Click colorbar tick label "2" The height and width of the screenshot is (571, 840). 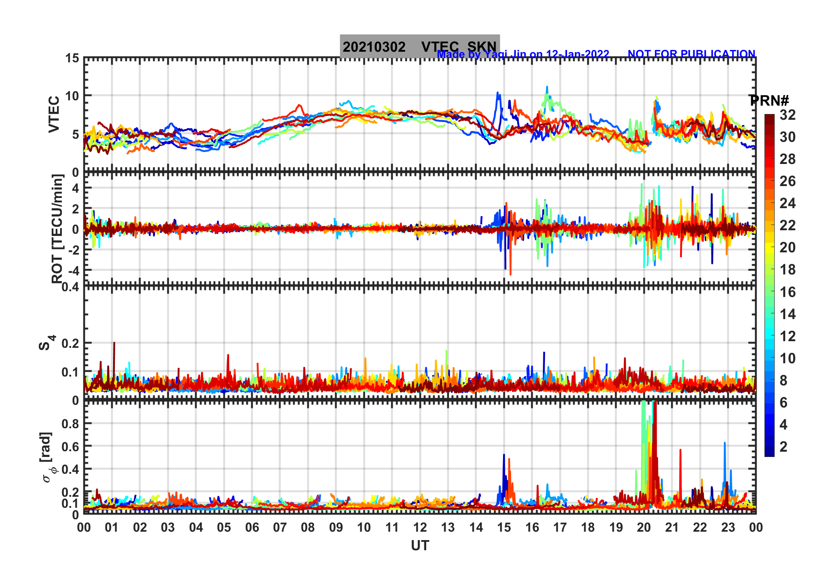tap(783, 447)
